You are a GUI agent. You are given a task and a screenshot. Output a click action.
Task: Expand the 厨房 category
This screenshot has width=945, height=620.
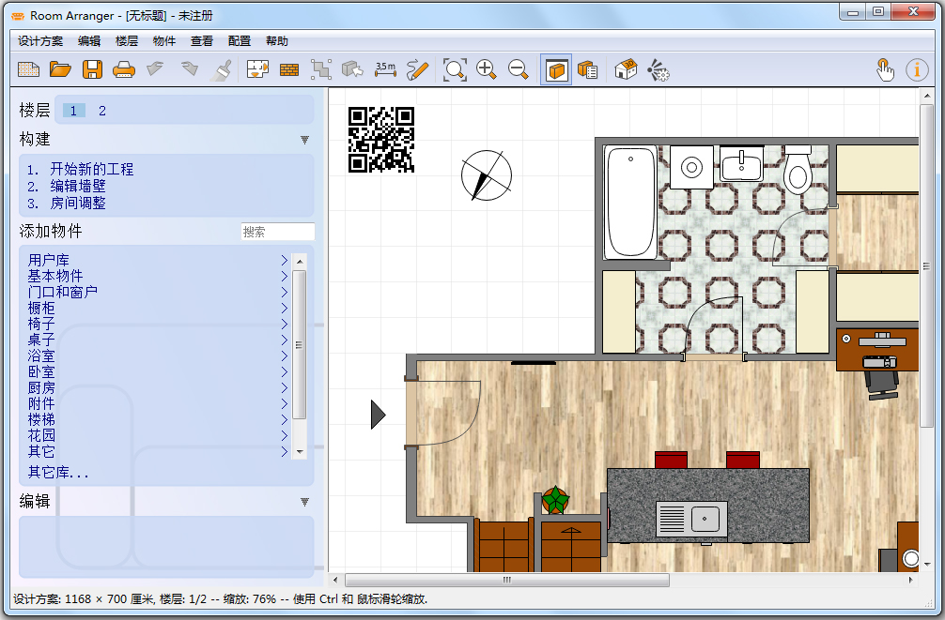coord(158,387)
